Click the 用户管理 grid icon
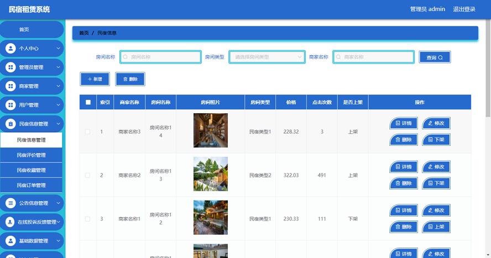Screen dimensions: 491x258 (x=11, y=105)
